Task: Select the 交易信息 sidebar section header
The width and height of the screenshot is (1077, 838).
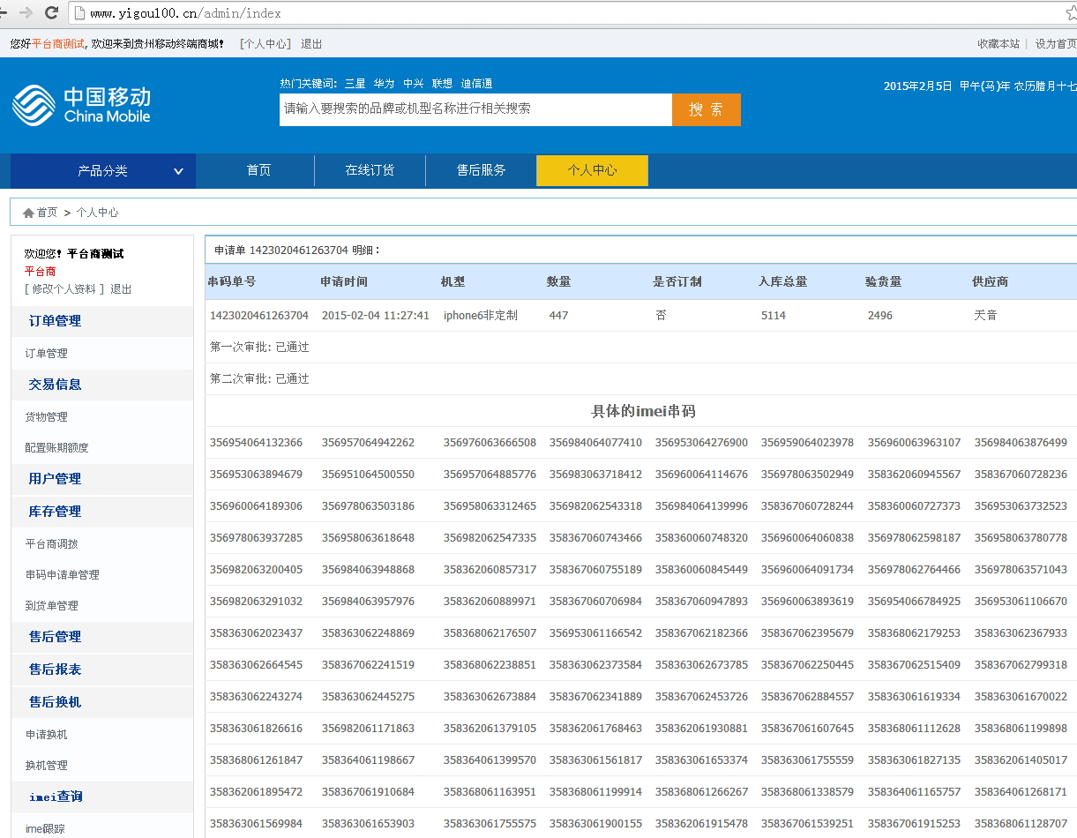Action: (x=102, y=385)
